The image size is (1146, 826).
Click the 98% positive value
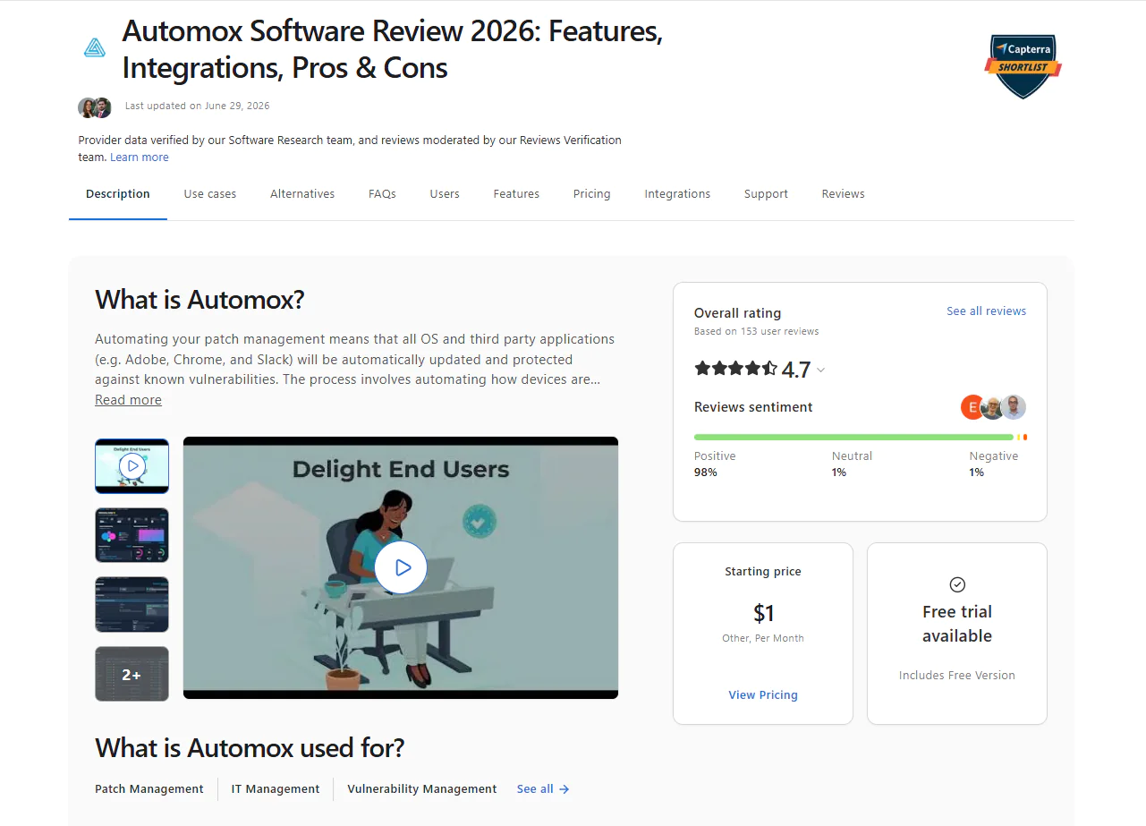(706, 473)
